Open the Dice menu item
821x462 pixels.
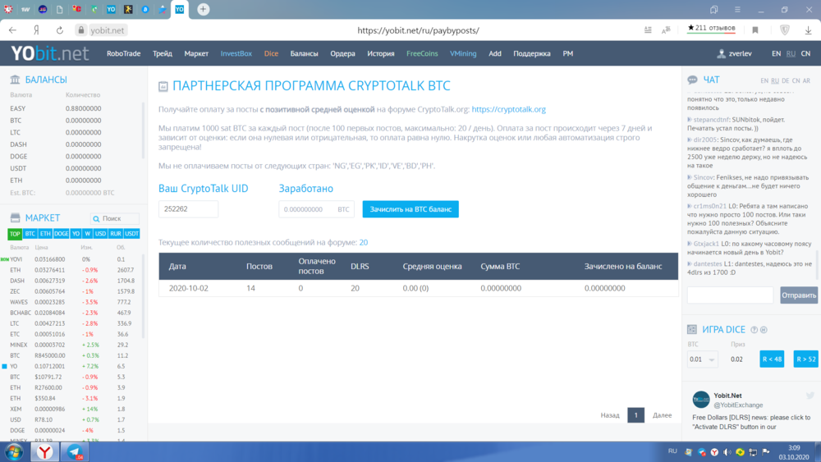pyautogui.click(x=271, y=53)
